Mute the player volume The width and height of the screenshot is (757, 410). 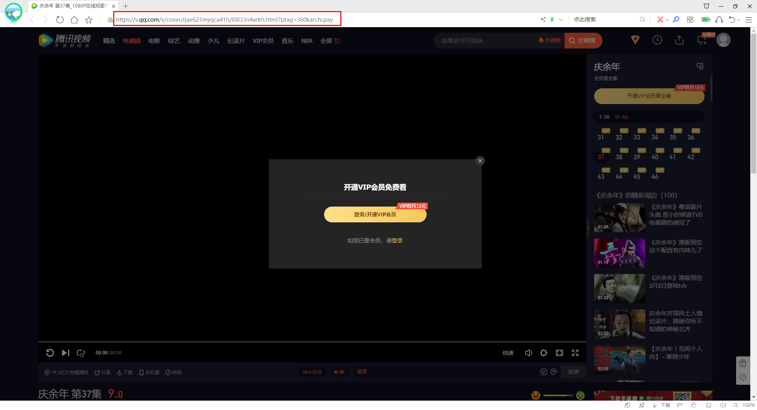[528, 353]
